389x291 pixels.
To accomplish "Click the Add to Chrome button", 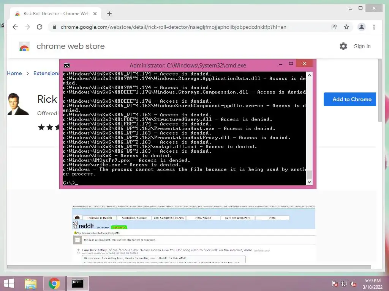I will pyautogui.click(x=350, y=99).
